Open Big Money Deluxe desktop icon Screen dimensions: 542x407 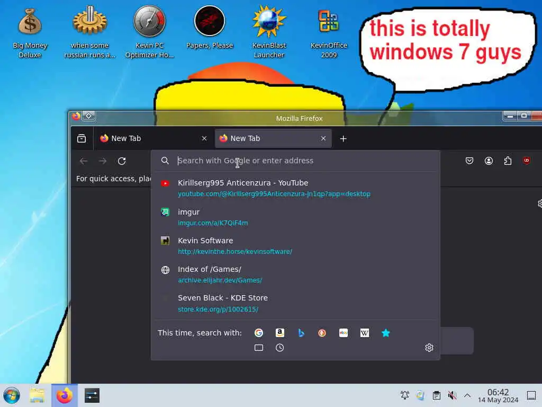[30, 33]
